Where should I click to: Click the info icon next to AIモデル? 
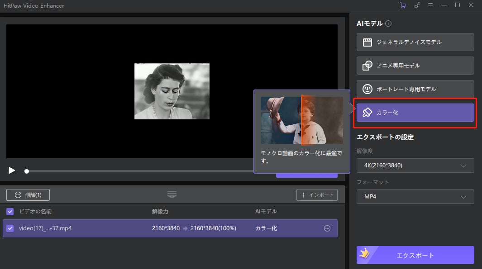point(388,24)
